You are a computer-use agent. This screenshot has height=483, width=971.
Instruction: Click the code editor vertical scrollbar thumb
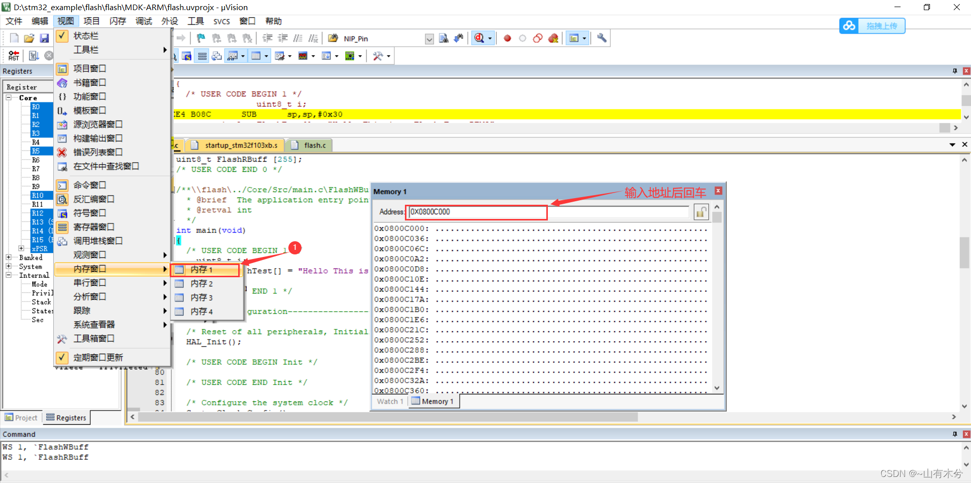pyautogui.click(x=965, y=252)
